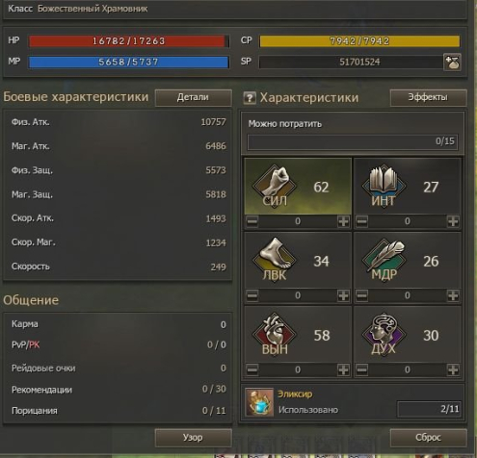
Task: Click the Сброс reset button
Action: tap(428, 438)
